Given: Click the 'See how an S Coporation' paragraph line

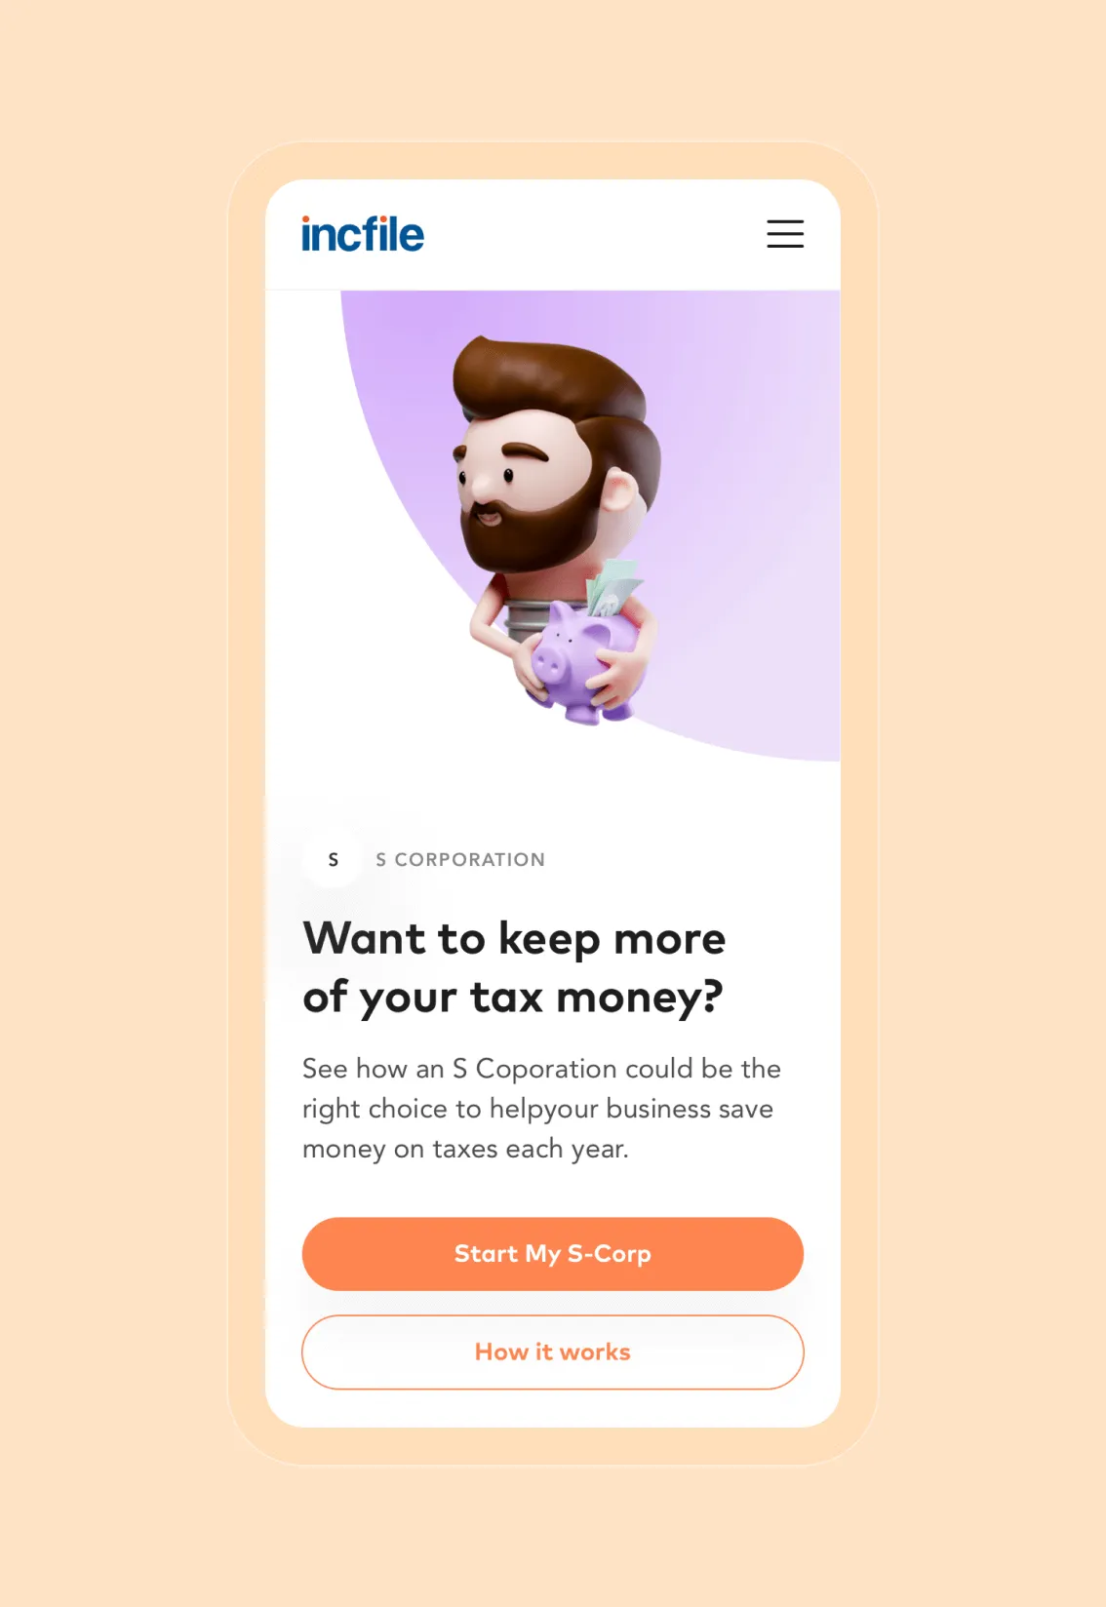Looking at the screenshot, I should (541, 1069).
